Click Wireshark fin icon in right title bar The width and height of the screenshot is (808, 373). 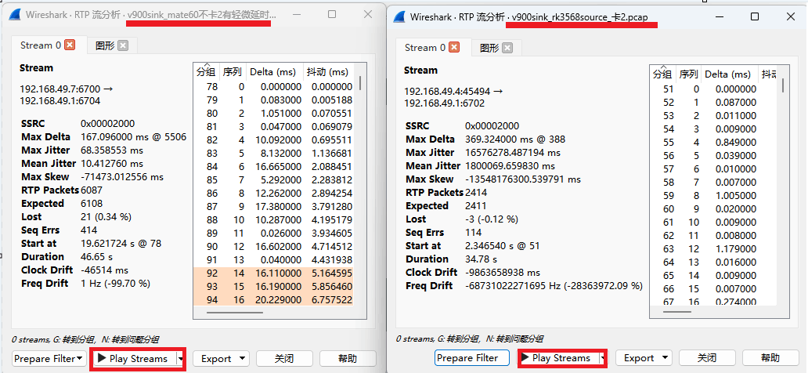[400, 17]
